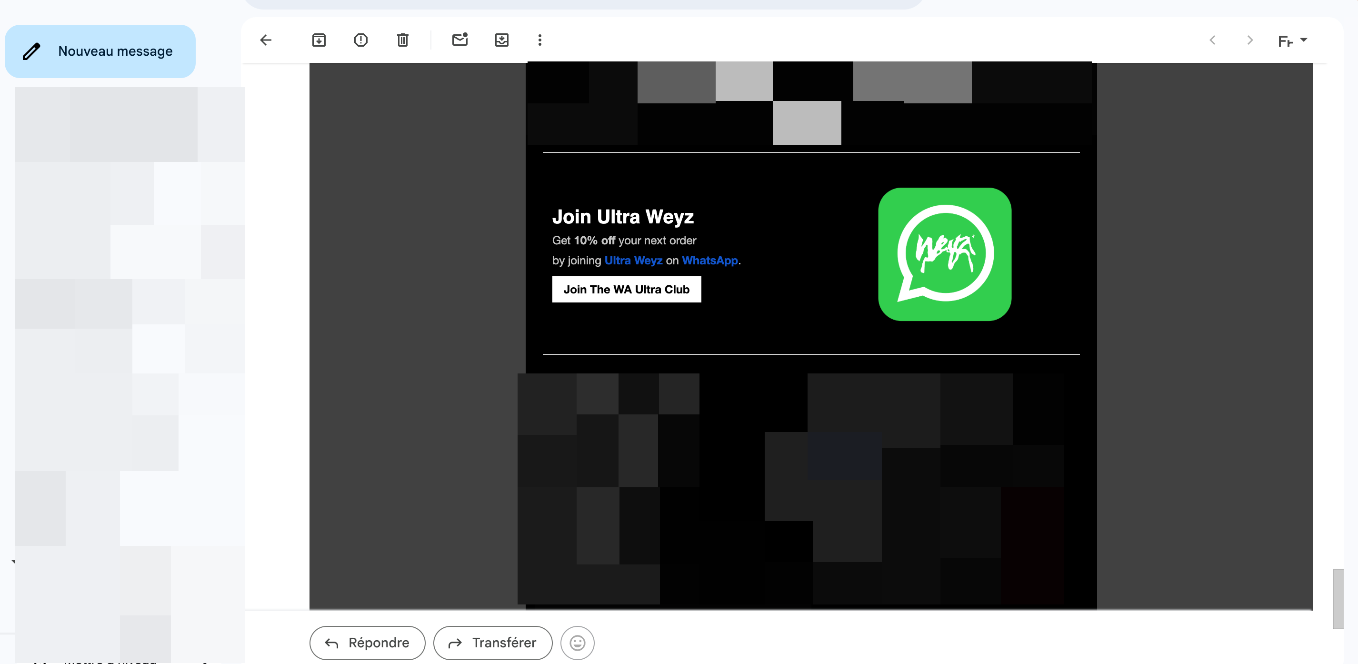Click the Nouveau message compose button
The image size is (1358, 664).
100,51
